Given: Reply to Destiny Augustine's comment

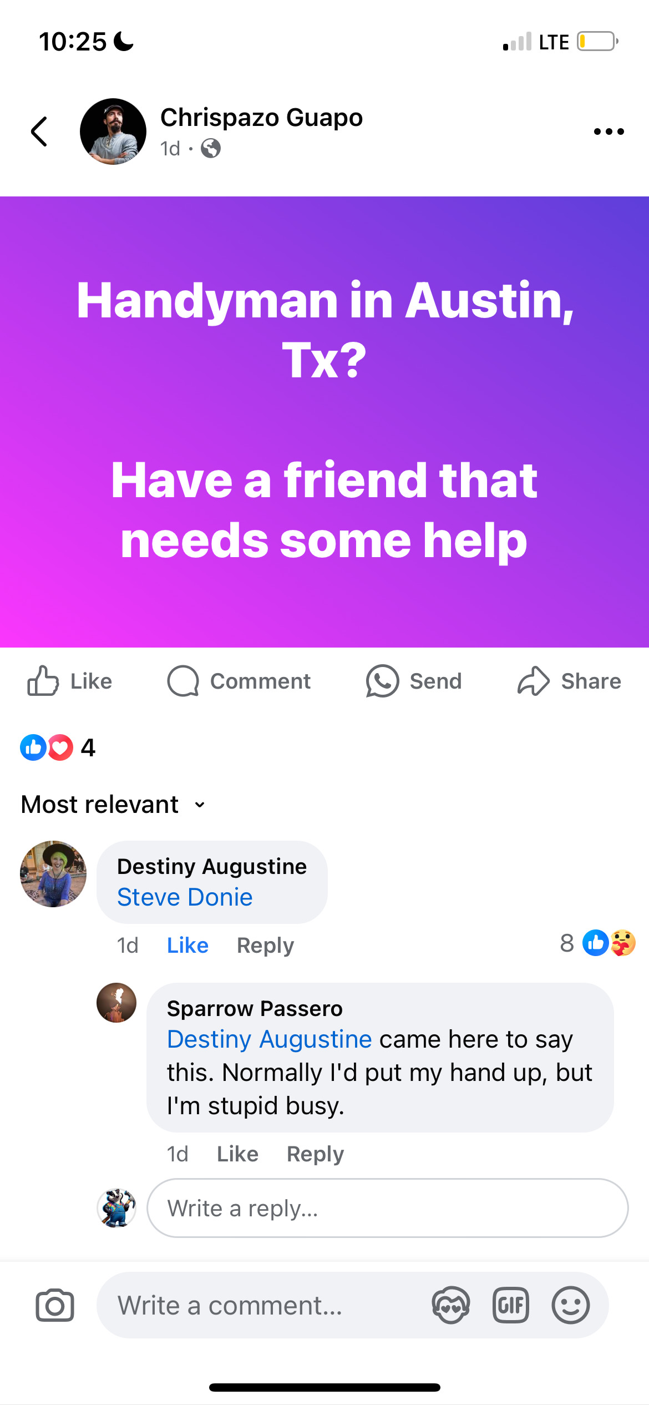Looking at the screenshot, I should [265, 945].
